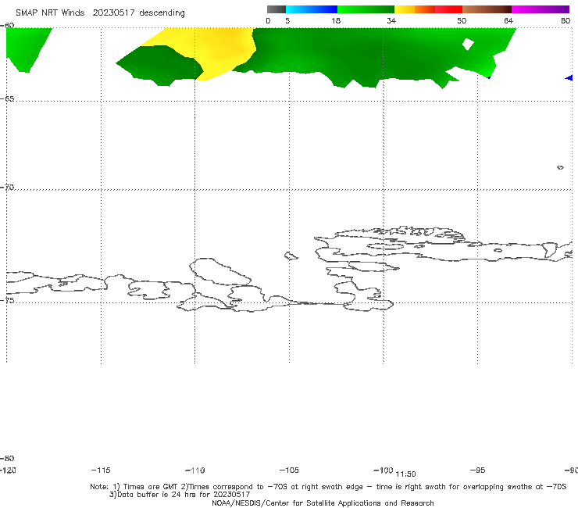Screen dimensions: 578x508
Task: Click the longitude label '-110'
Action: [195, 470]
